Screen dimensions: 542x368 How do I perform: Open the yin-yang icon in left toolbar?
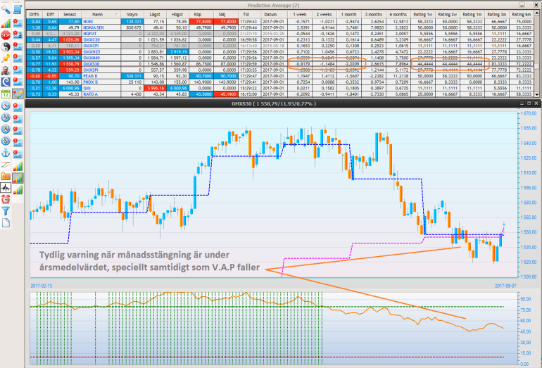pyautogui.click(x=6, y=46)
